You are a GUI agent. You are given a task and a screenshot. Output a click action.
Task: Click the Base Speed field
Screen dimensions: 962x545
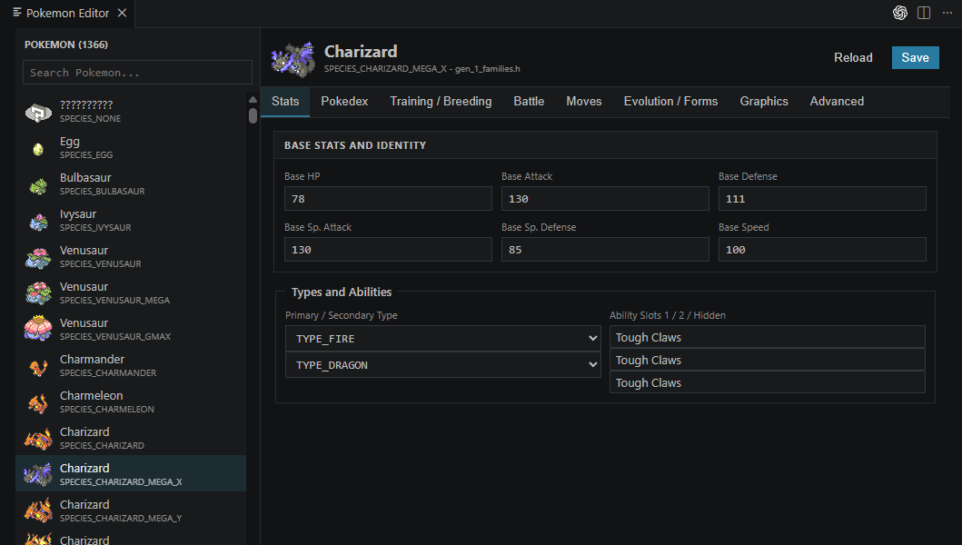(822, 250)
